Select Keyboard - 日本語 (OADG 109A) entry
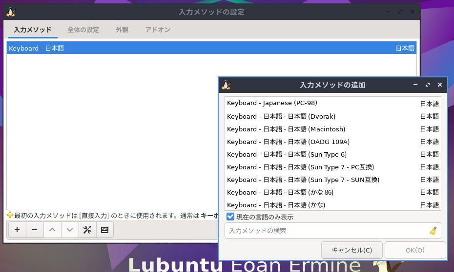The image size is (454, 272). [x=332, y=142]
